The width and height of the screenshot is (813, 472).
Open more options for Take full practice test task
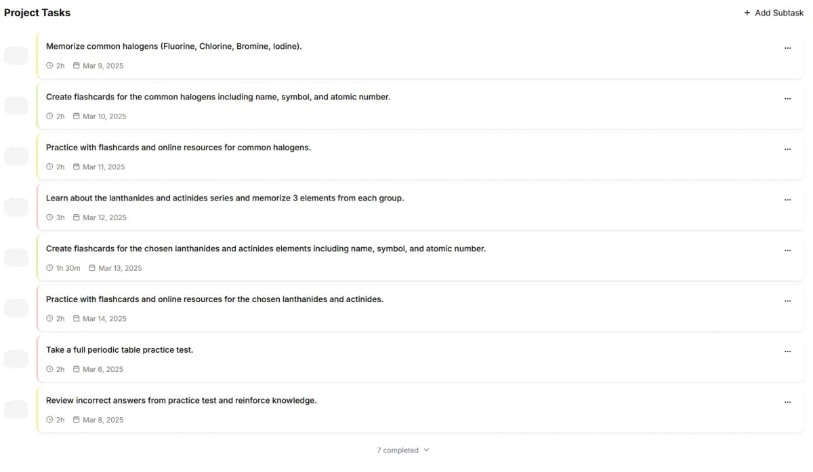pyautogui.click(x=787, y=351)
